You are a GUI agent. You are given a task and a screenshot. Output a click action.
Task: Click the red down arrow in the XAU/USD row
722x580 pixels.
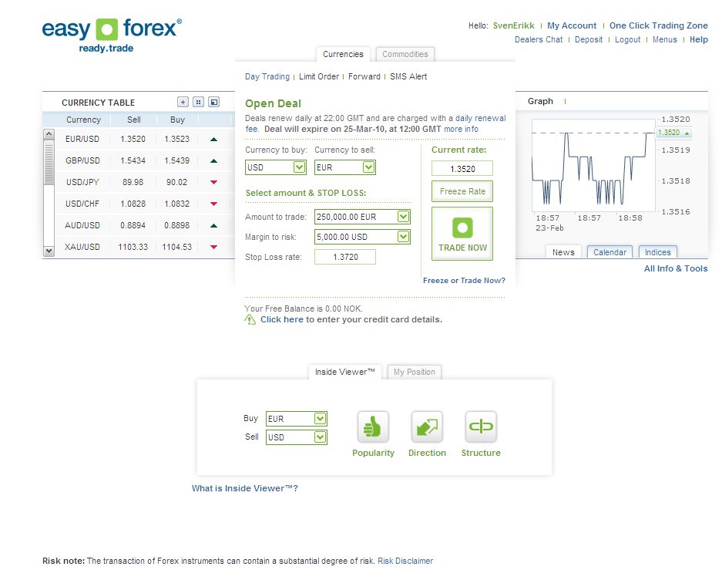click(213, 247)
